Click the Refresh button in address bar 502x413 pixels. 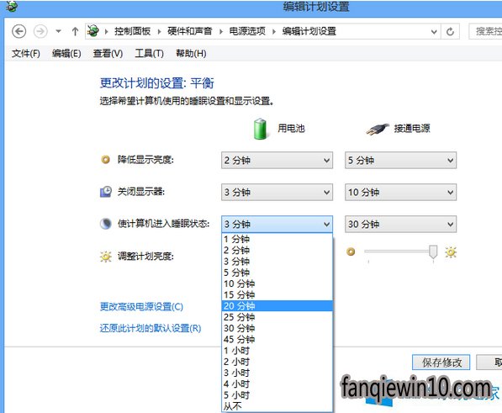(450, 31)
